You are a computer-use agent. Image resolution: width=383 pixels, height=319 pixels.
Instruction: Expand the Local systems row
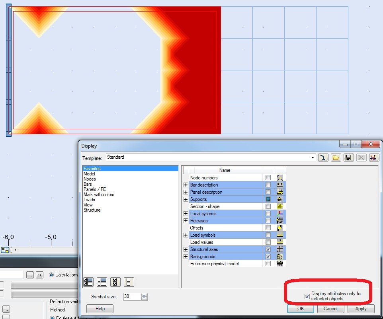[x=186, y=214]
